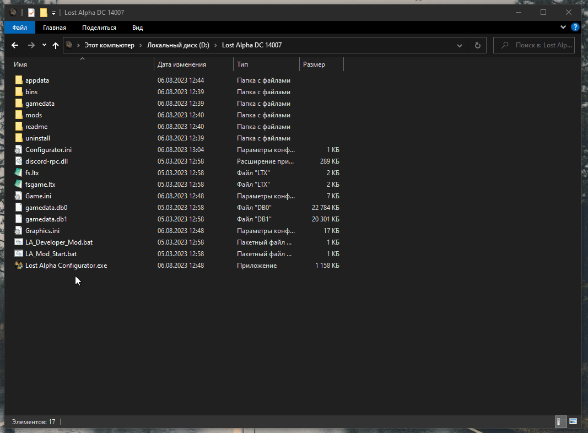Select the uninstall folder name
Image resolution: width=588 pixels, height=433 pixels.
click(37, 138)
